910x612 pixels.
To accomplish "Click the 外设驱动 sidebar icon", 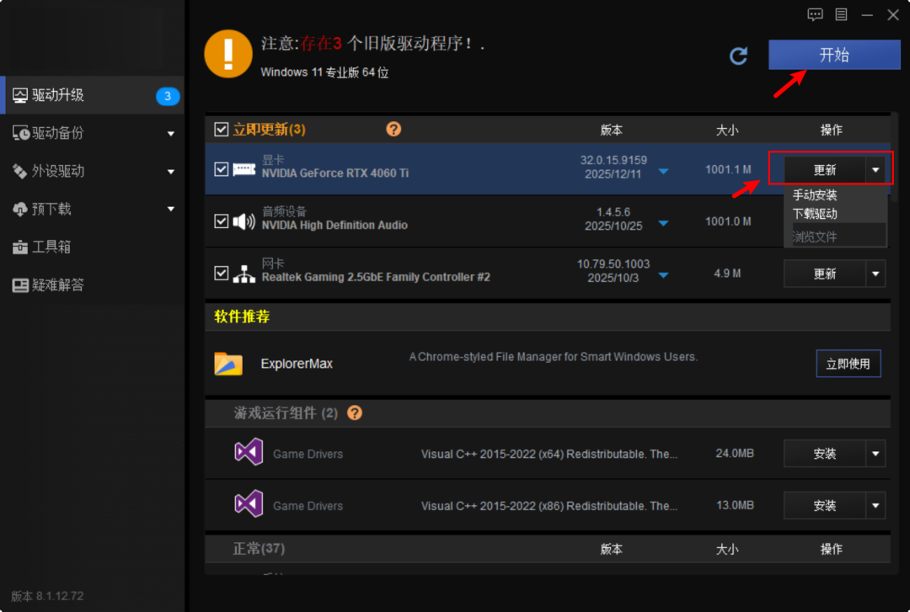I will coord(19,171).
